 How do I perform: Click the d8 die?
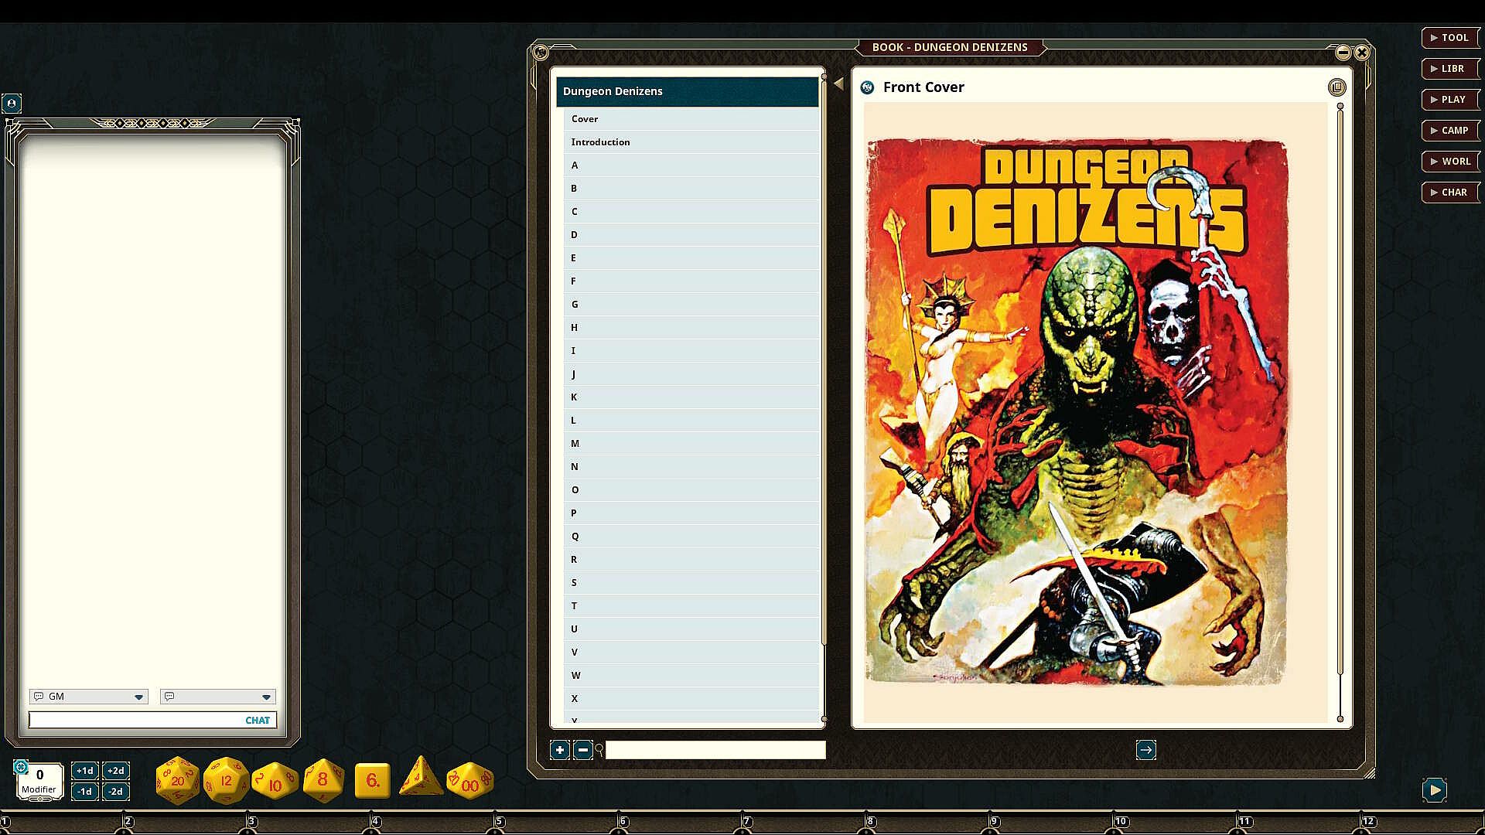323,779
